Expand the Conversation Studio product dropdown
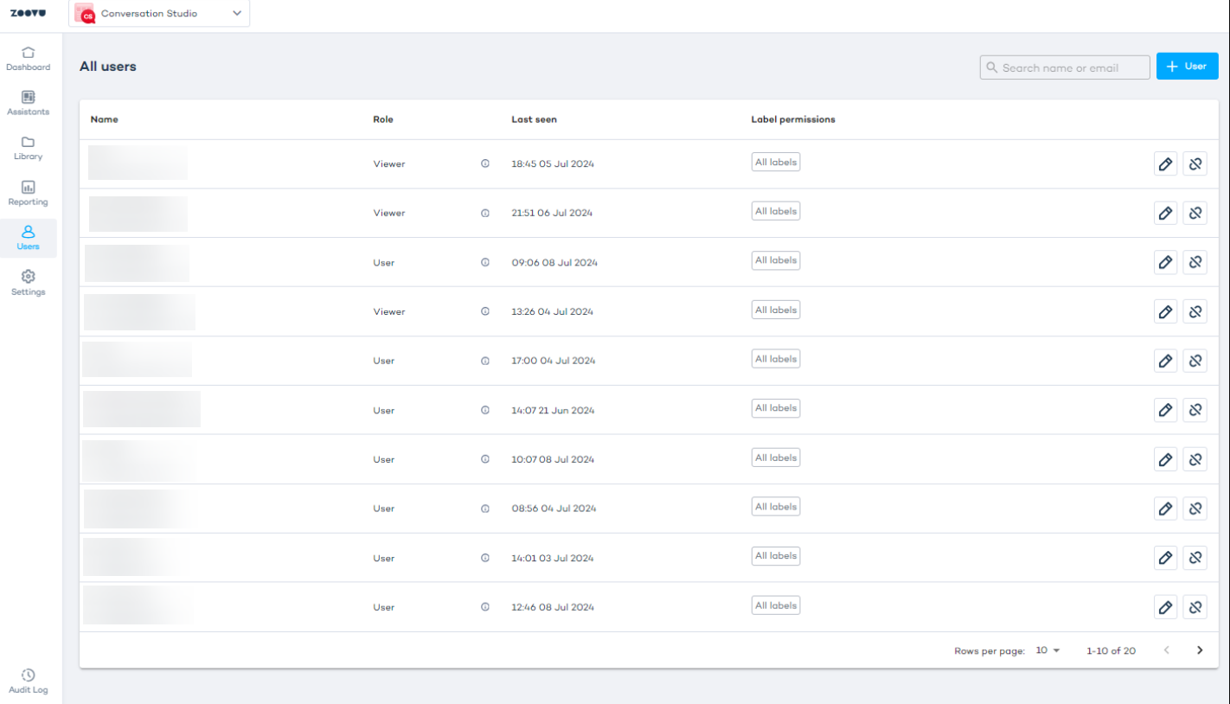Image resolution: width=1230 pixels, height=704 pixels. (x=159, y=14)
